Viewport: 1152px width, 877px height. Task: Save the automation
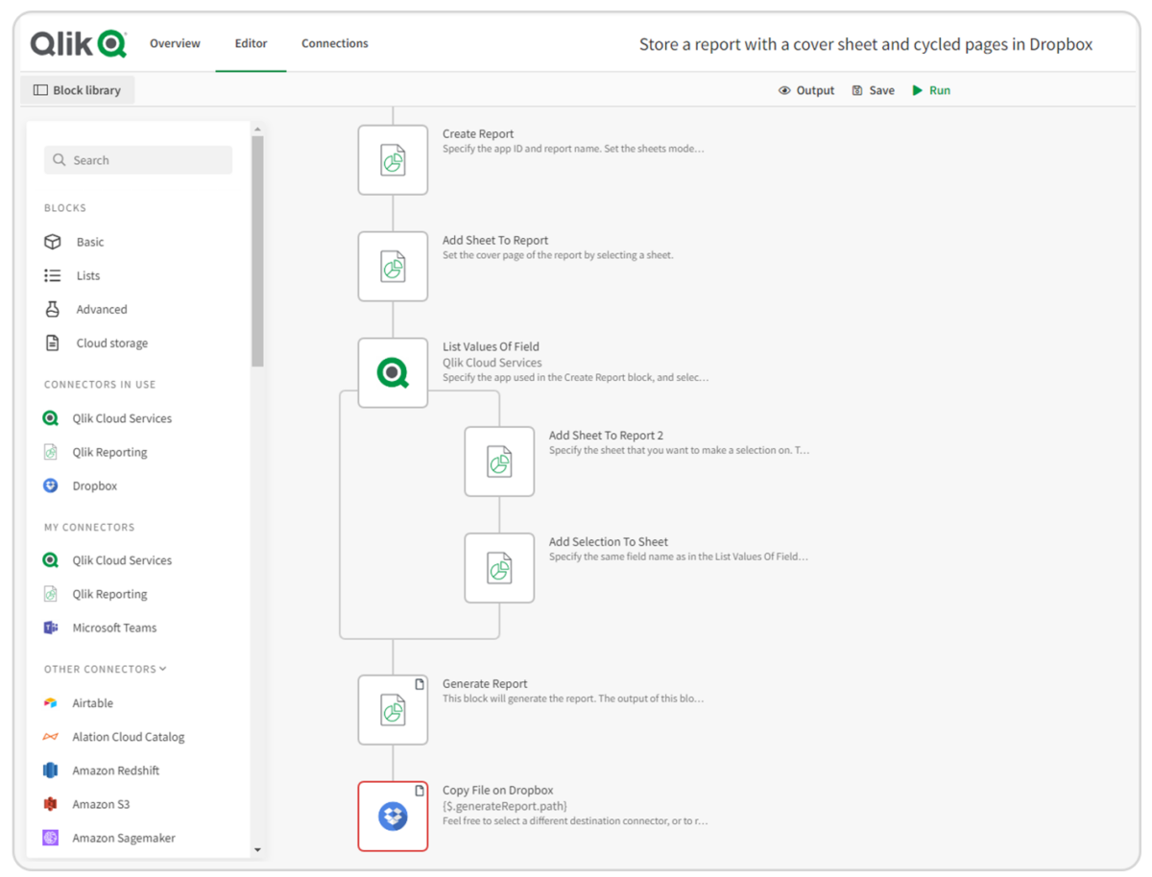click(x=873, y=90)
